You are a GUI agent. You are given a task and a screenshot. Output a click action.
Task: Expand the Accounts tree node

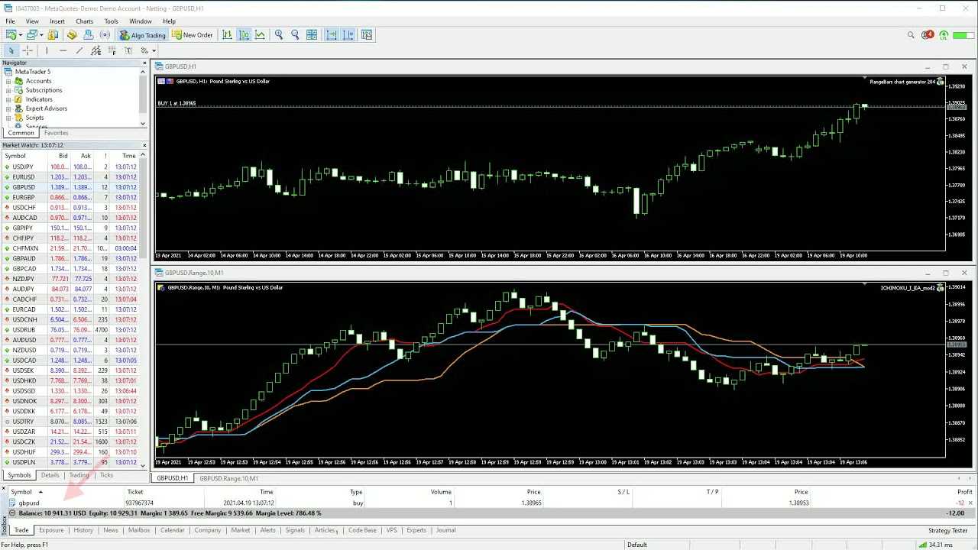coord(8,81)
